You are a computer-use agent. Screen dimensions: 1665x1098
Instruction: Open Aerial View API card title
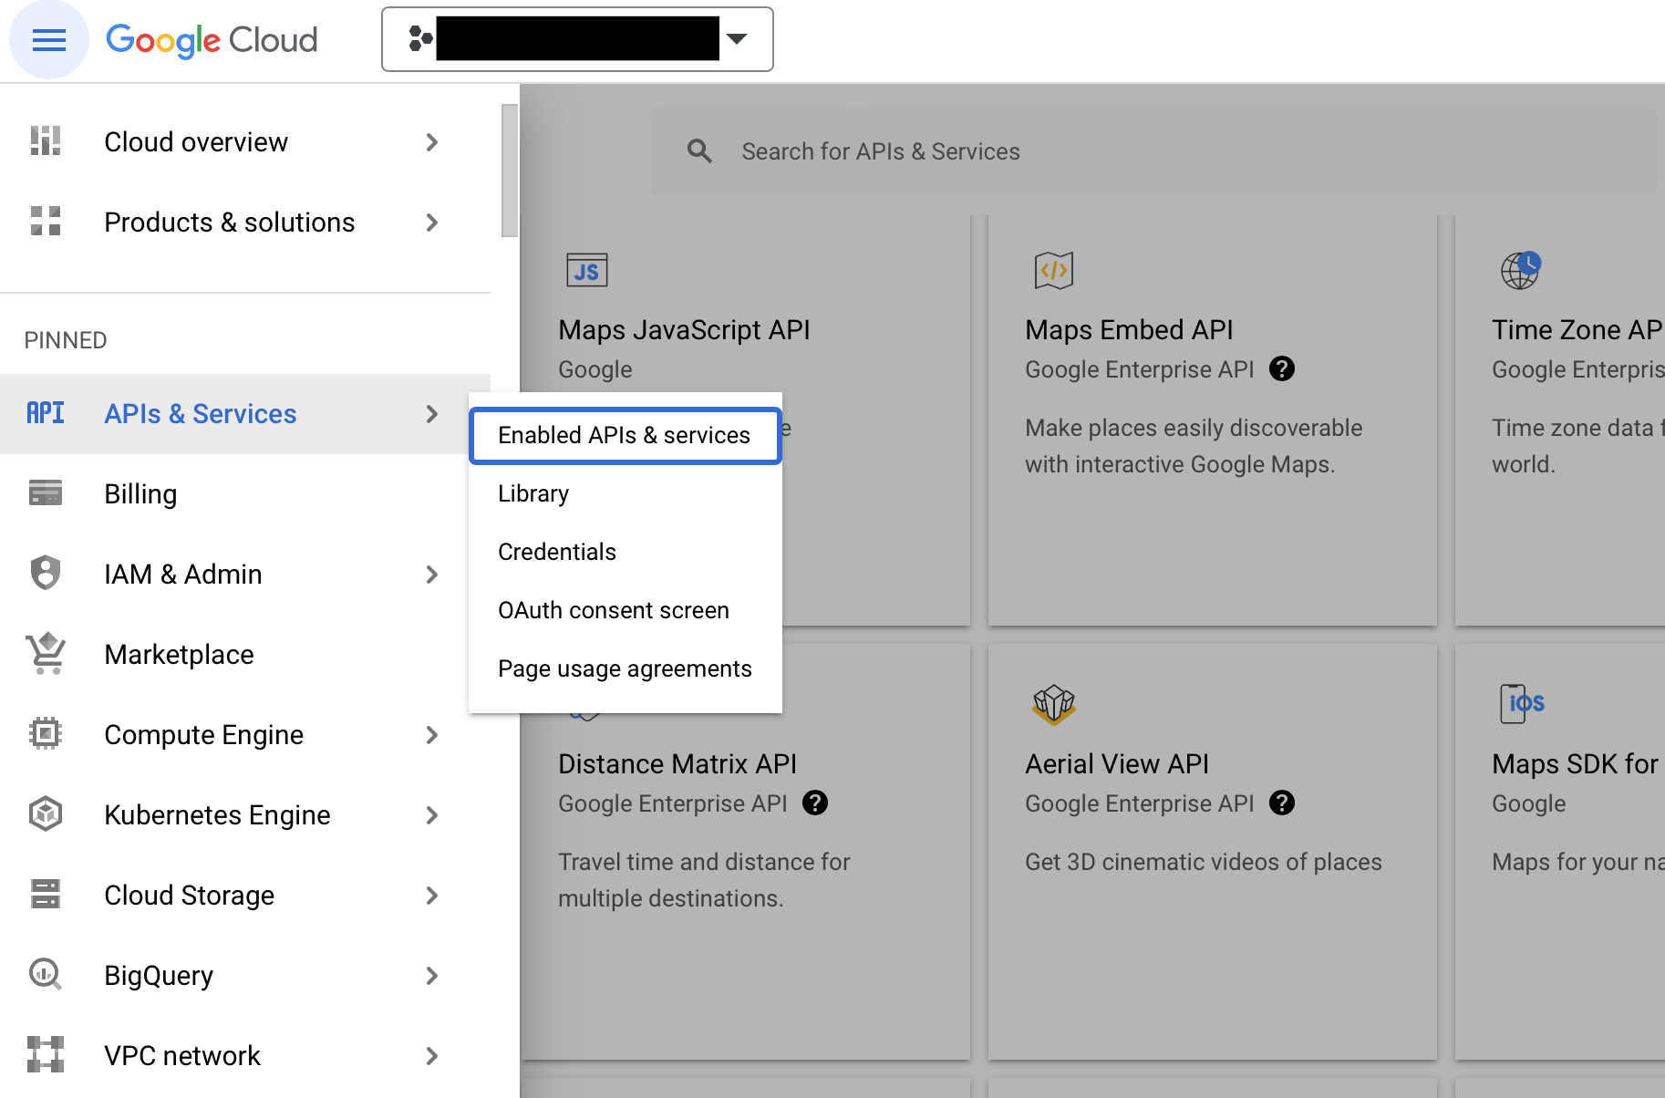(x=1117, y=764)
